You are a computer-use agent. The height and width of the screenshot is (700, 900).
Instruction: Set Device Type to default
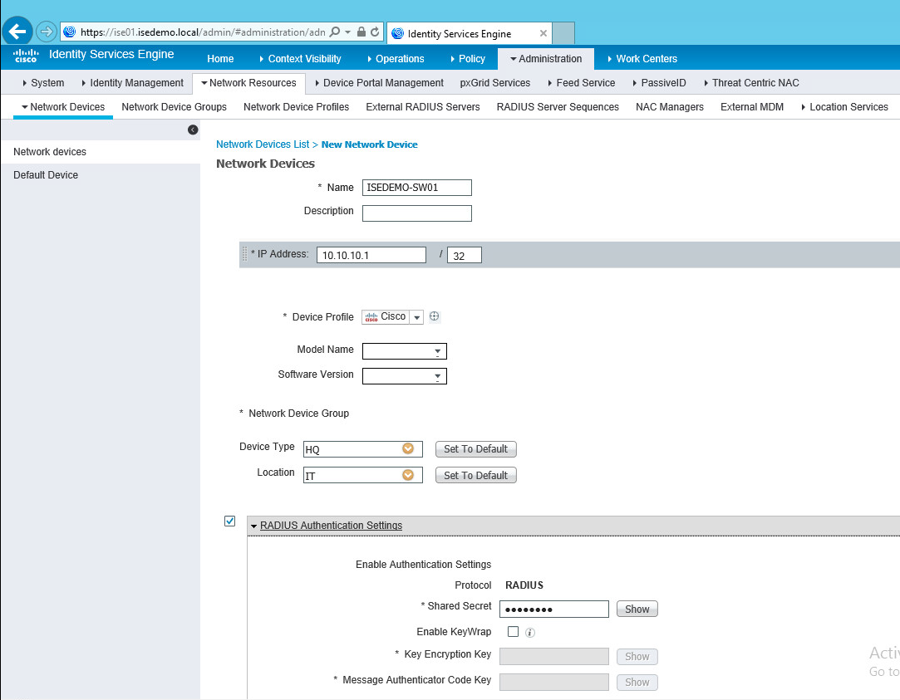coord(476,449)
